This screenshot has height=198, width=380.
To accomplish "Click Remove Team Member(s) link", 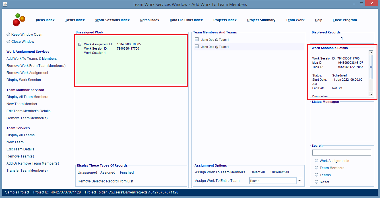I will [x=27, y=118].
